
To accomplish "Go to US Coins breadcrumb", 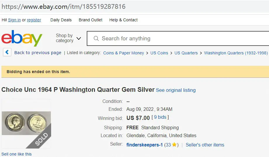I will coord(159,53).
